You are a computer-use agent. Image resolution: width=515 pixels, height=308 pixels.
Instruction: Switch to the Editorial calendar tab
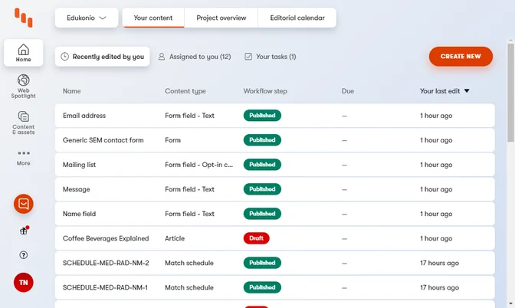297,18
